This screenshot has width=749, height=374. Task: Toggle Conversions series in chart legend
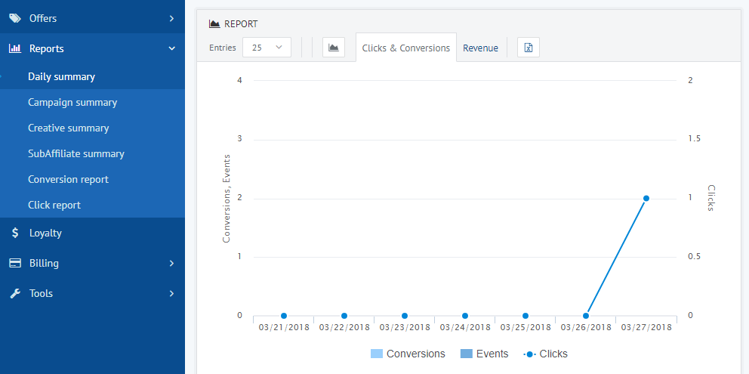click(408, 354)
